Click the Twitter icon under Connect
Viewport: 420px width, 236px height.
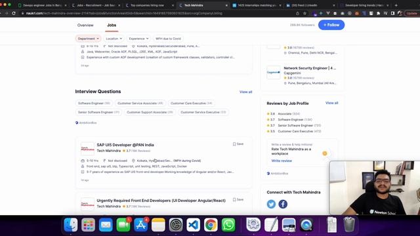pyautogui.click(x=271, y=204)
